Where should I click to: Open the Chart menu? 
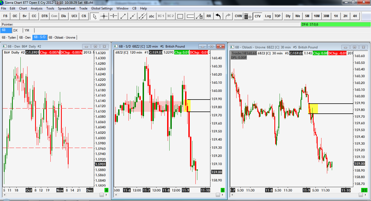(x=23, y=8)
